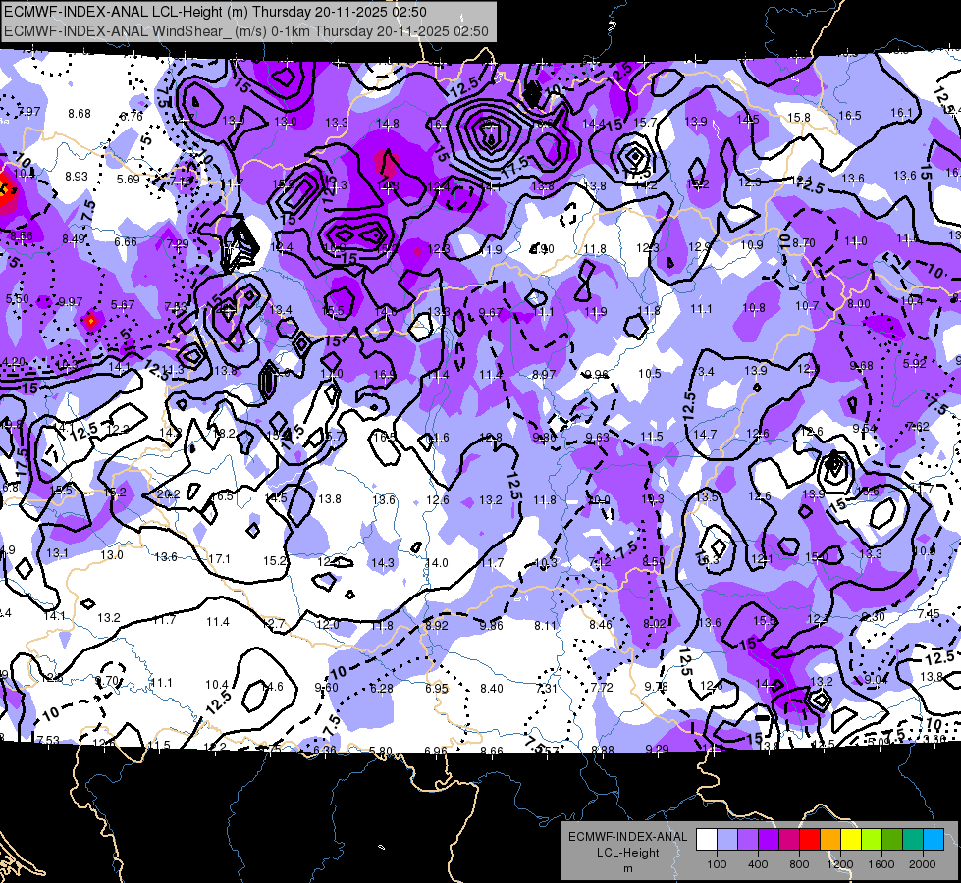Image resolution: width=961 pixels, height=883 pixels.
Task: Click the 8.40 wind shear value
Action: click(x=492, y=688)
